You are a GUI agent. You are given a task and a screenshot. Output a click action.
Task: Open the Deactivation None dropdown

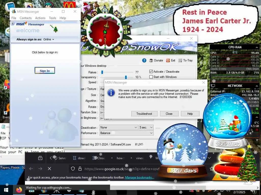(119, 127)
